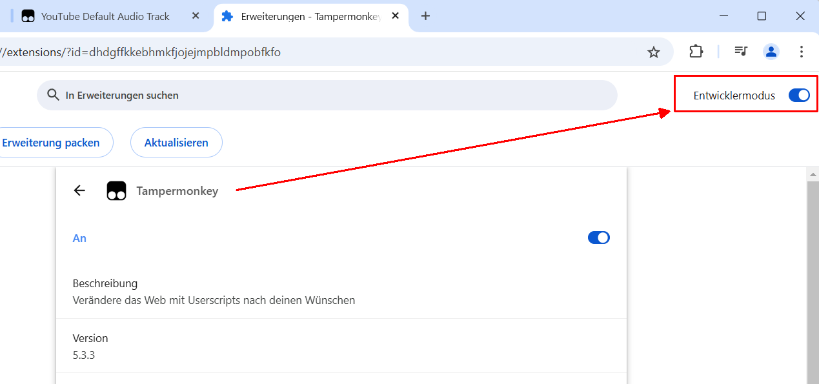Viewport: 819px width, 384px height.
Task: Select the Tampermonkey title text
Action: pos(177,191)
